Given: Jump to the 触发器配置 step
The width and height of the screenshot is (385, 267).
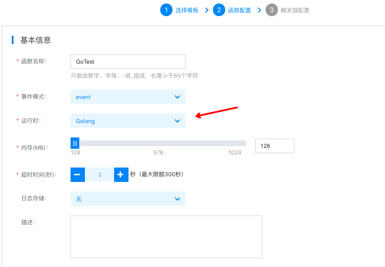Looking at the screenshot, I should click(295, 10).
